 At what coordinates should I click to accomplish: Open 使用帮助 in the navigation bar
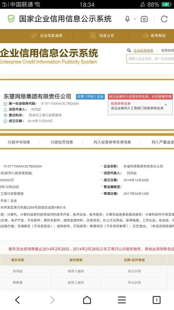[154, 36]
